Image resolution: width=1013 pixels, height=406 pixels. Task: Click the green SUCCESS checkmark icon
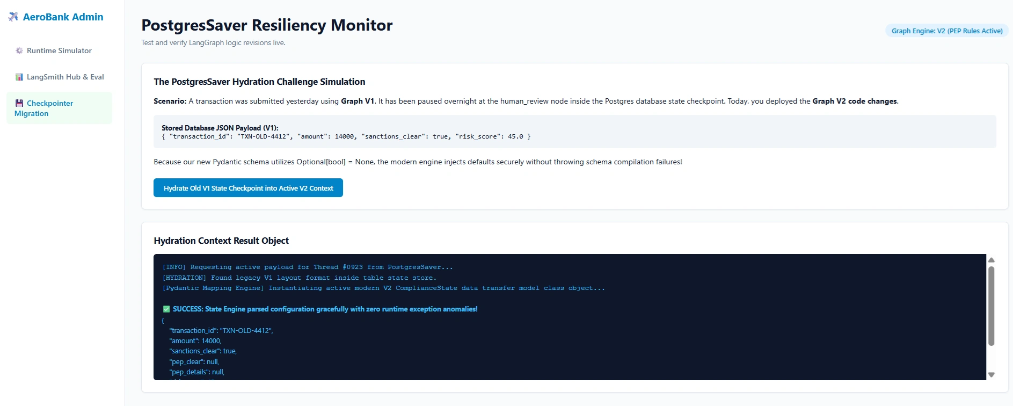click(166, 309)
